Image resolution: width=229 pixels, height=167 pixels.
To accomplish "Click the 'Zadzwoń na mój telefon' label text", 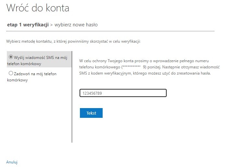I will 35,74.
